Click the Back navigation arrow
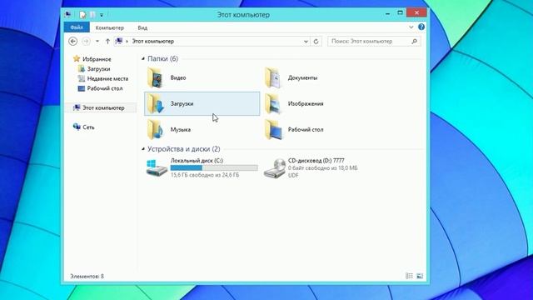The width and height of the screenshot is (533, 300). (x=72, y=41)
